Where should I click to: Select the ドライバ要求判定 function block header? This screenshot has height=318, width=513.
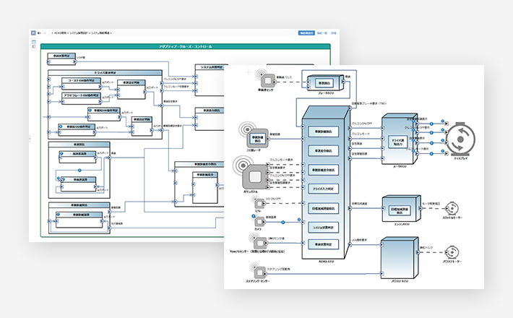click(x=105, y=73)
